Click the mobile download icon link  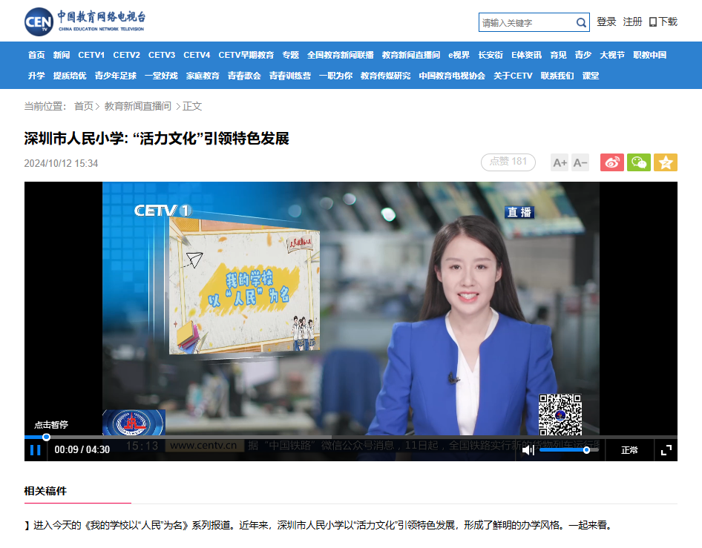coord(663,22)
